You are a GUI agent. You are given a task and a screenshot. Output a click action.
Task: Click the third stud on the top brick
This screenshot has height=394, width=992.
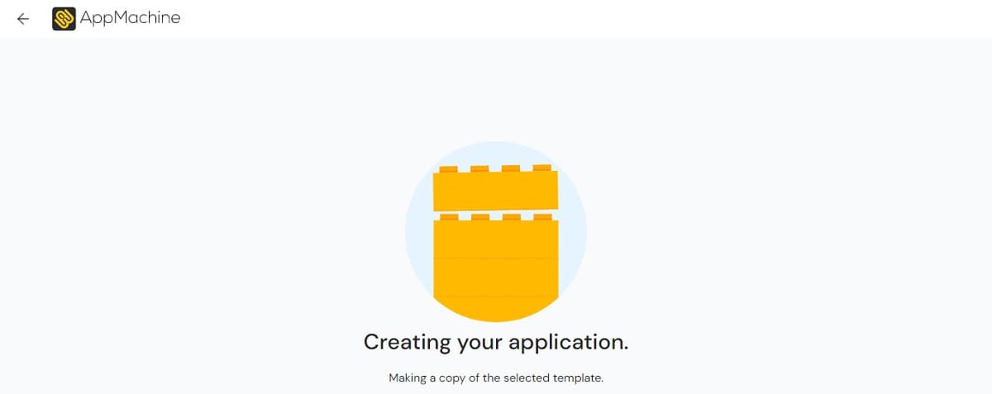coord(511,169)
